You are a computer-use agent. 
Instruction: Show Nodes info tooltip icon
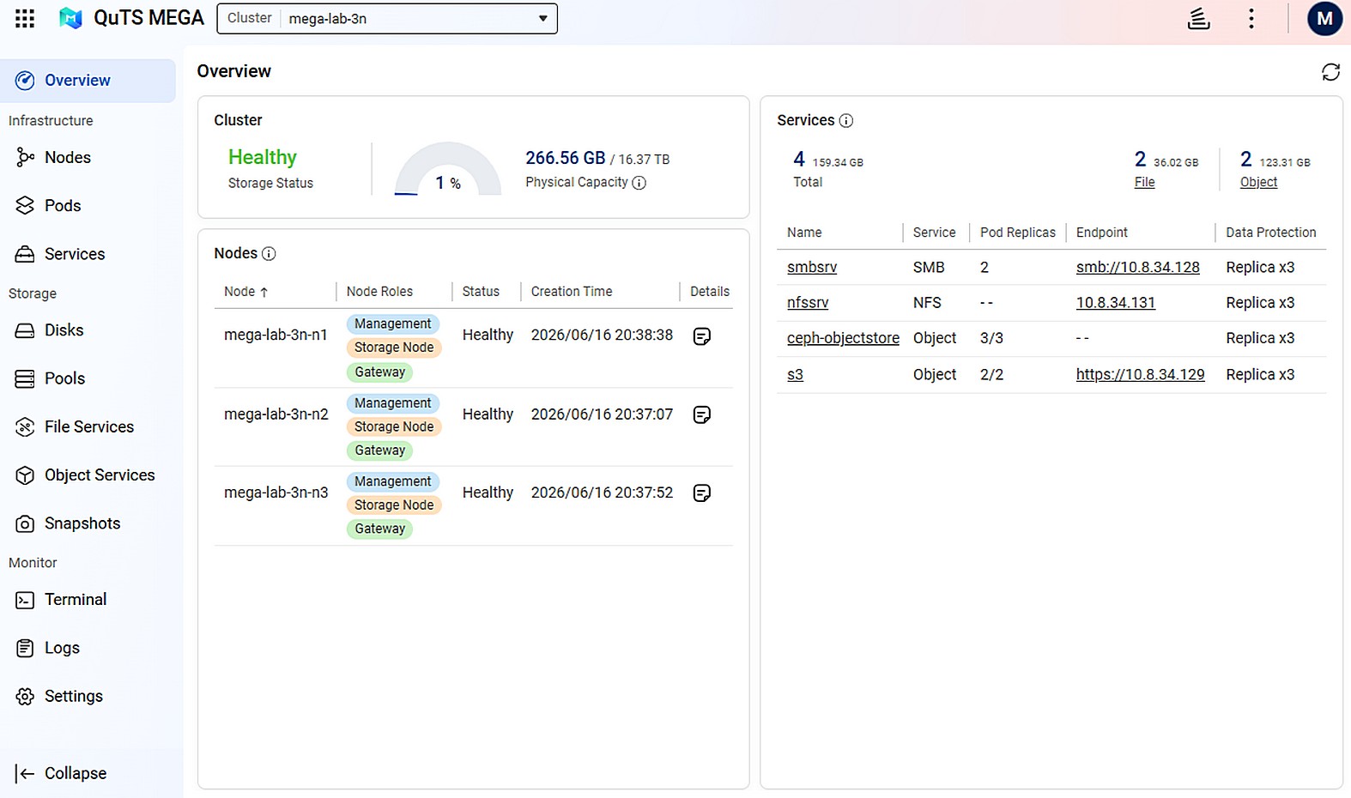269,253
